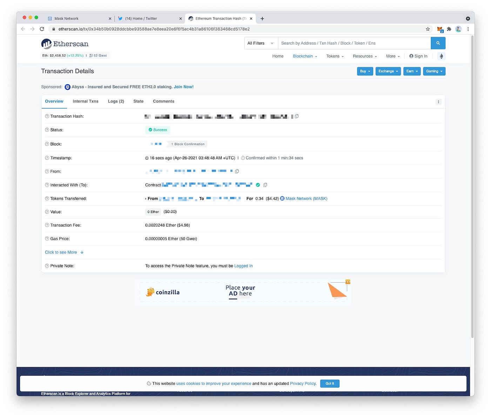491x418 pixels.
Task: Open the Buy dropdown button
Action: point(365,71)
